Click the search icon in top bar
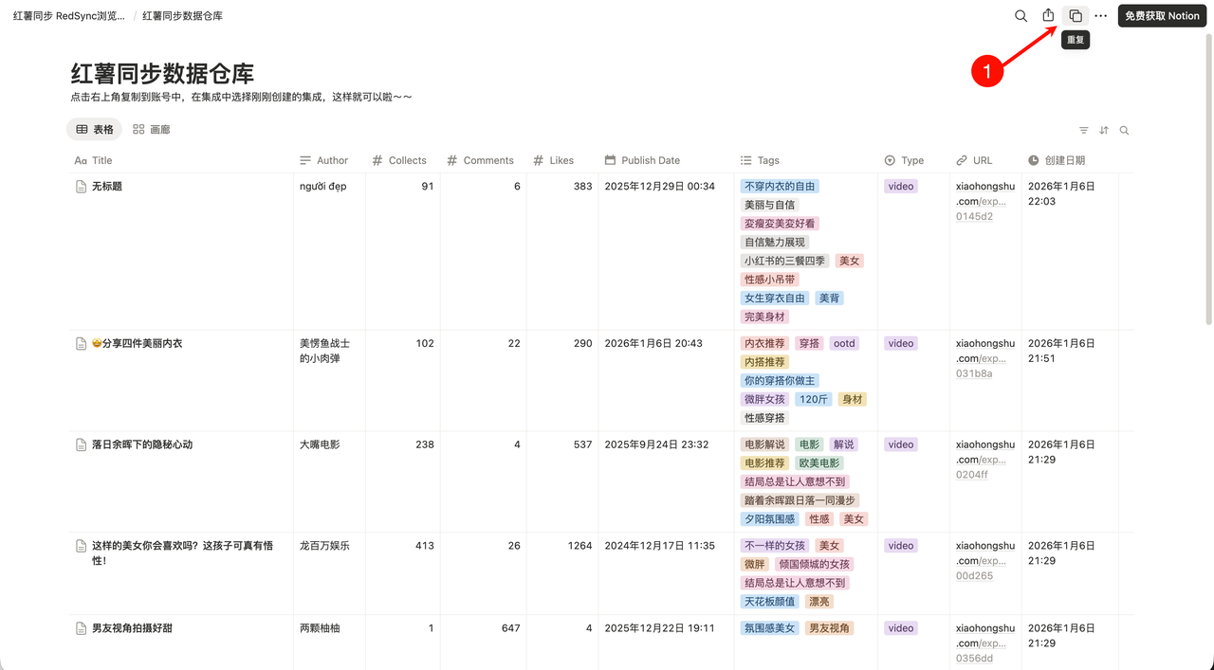The height and width of the screenshot is (670, 1214). 1021,16
